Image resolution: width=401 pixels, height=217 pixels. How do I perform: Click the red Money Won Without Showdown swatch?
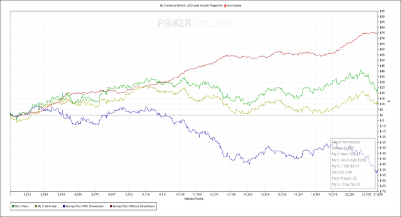coord(111,206)
